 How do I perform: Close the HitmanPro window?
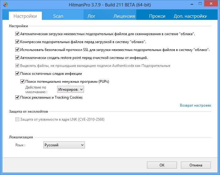pos(211,4)
